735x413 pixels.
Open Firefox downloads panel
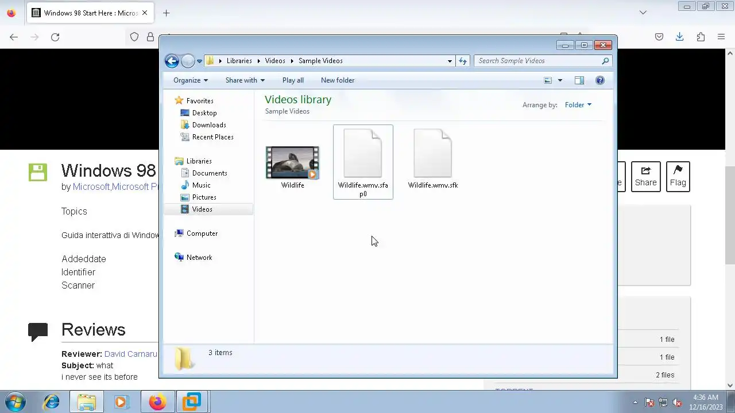click(x=679, y=37)
